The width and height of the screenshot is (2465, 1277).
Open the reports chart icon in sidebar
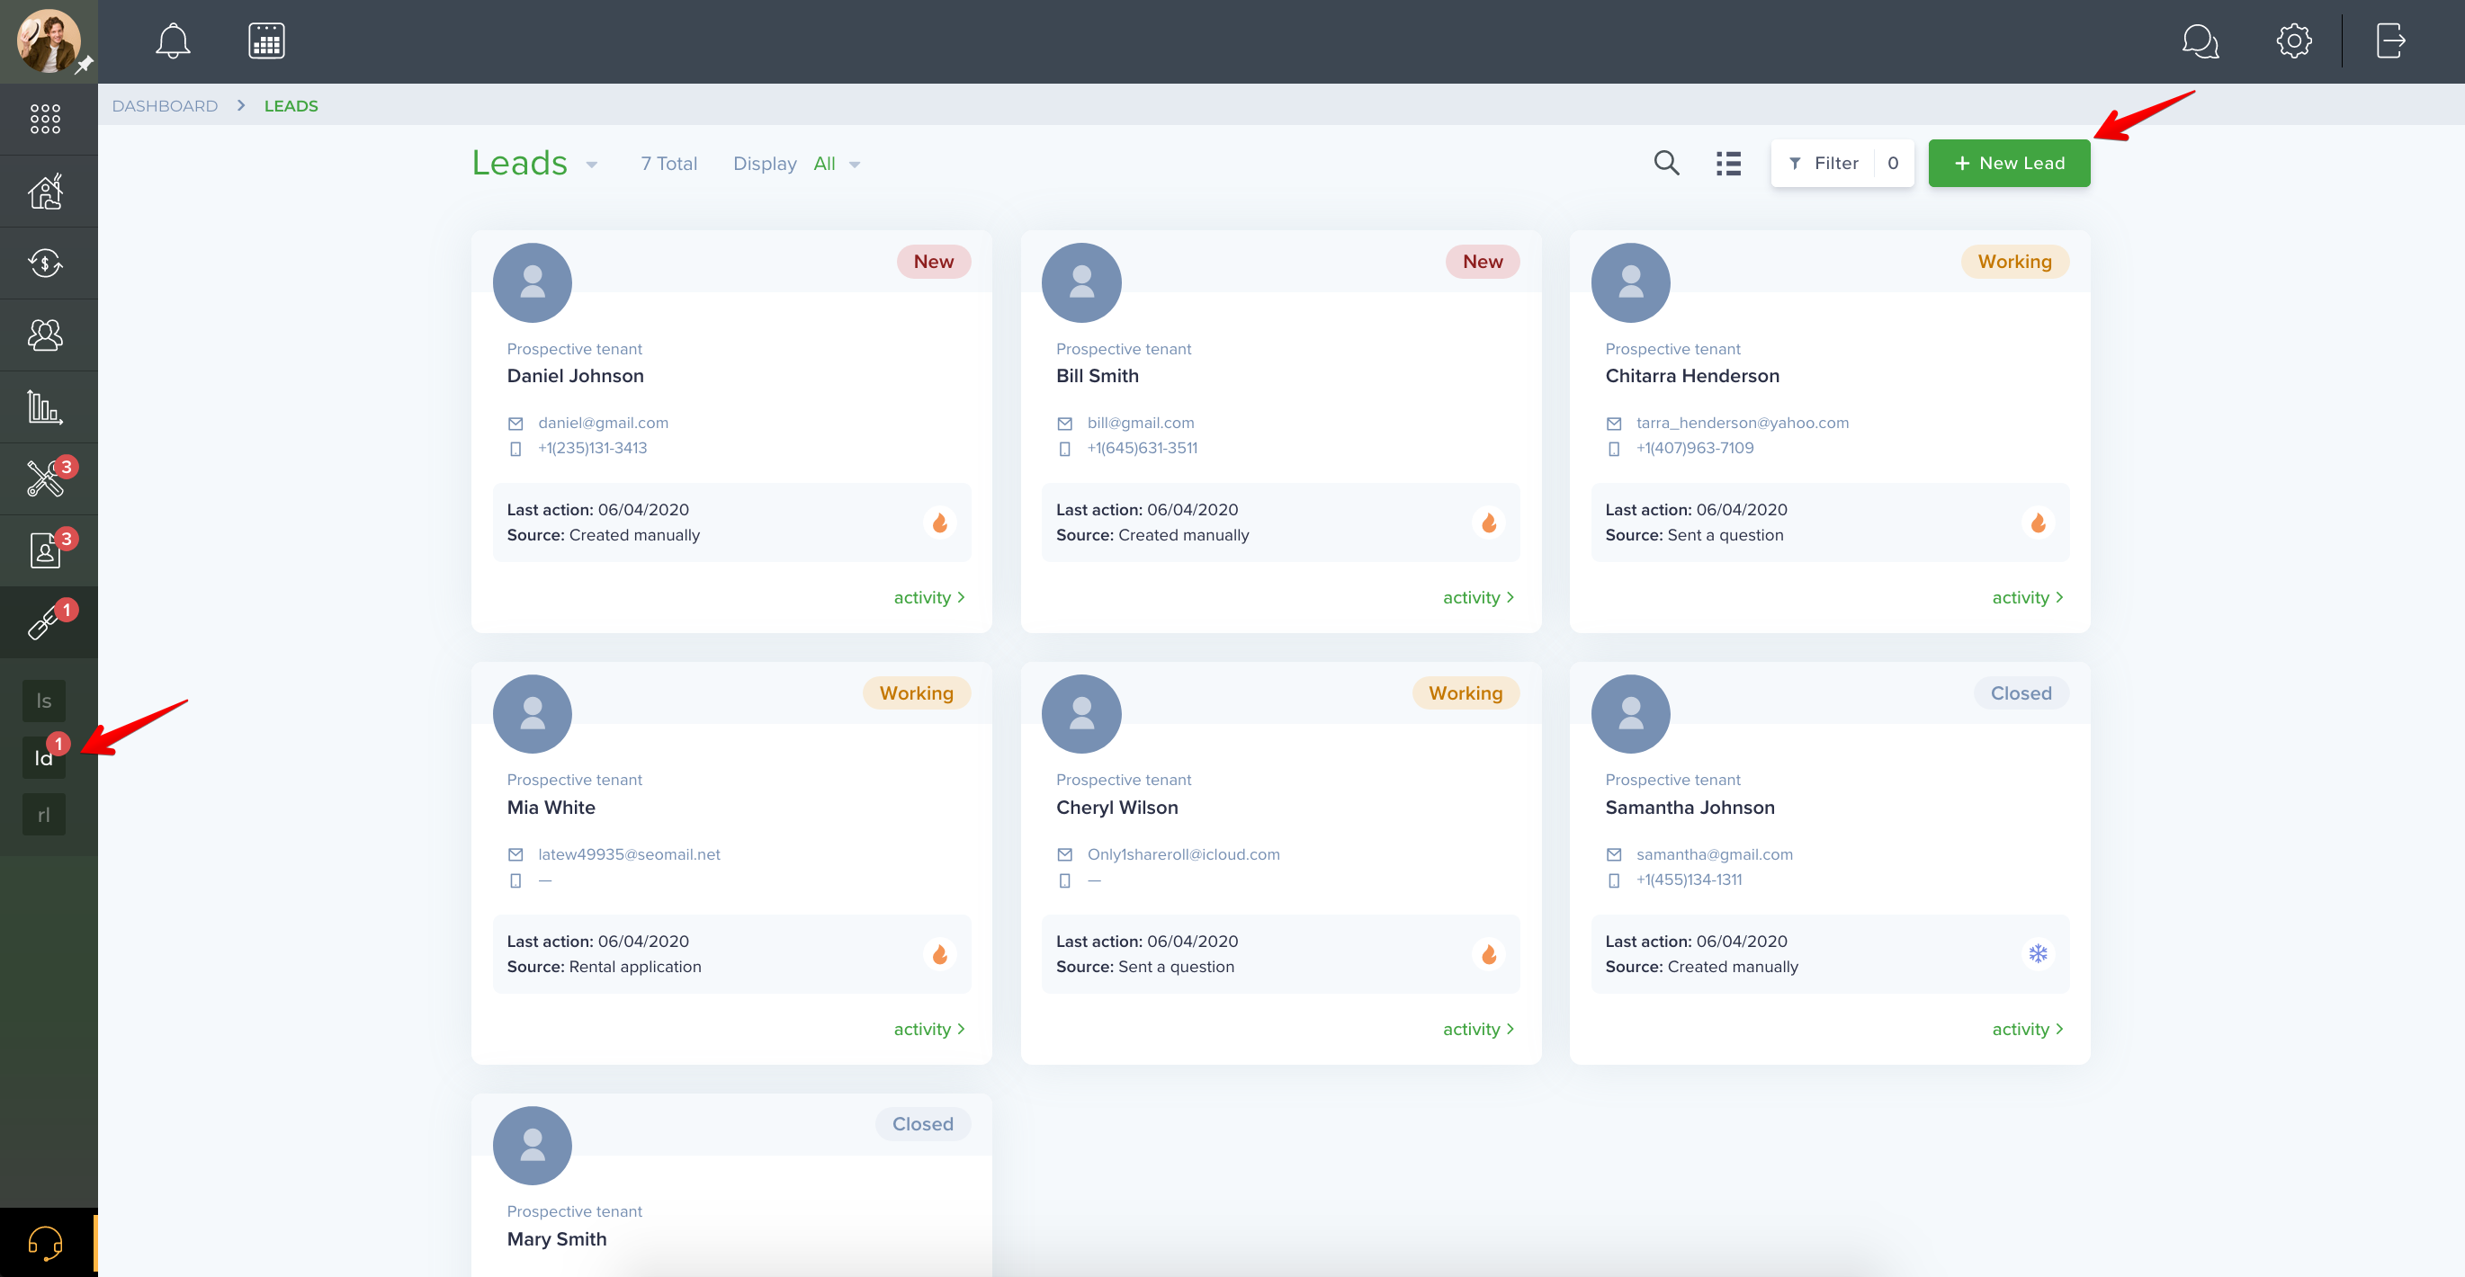(45, 406)
